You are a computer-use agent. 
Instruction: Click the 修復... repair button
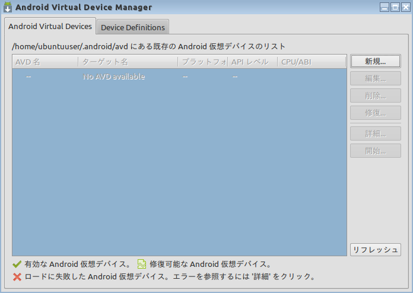376,113
